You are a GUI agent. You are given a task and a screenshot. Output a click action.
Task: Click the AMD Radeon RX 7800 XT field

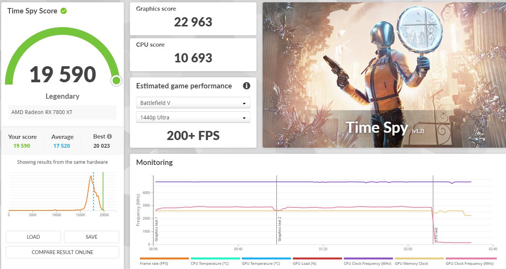62,112
